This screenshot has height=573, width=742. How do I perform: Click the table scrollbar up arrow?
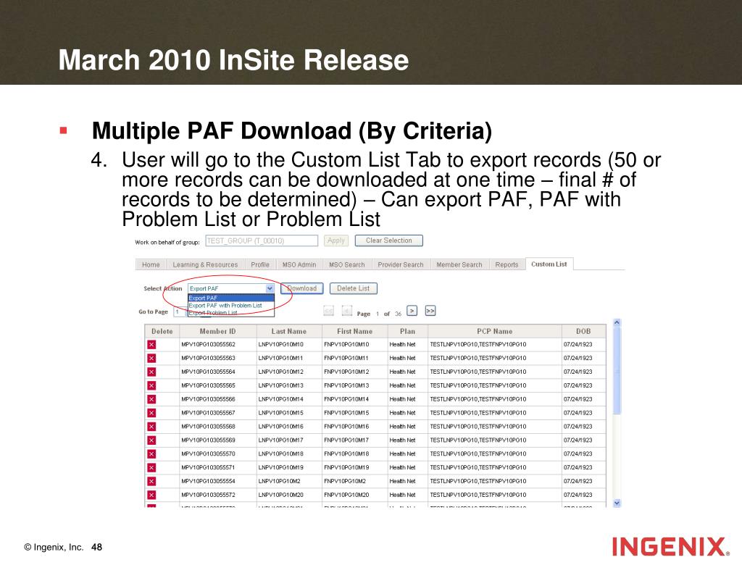point(617,322)
